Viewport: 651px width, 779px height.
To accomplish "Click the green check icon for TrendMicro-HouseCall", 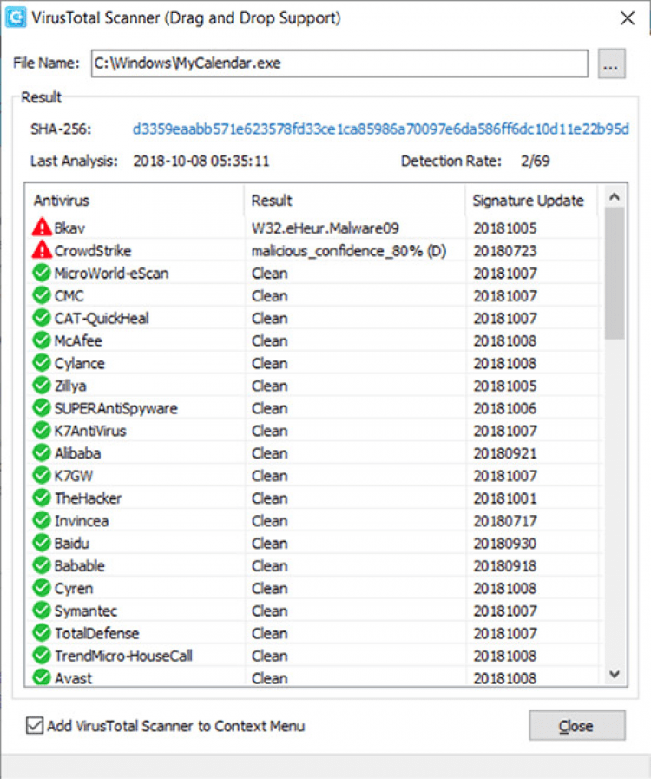I will 42,656.
